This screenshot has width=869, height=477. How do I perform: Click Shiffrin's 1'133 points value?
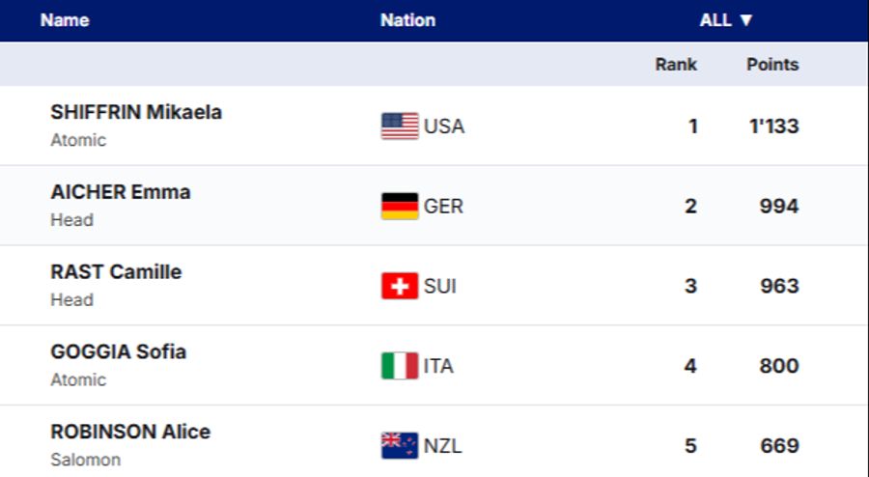tap(774, 126)
